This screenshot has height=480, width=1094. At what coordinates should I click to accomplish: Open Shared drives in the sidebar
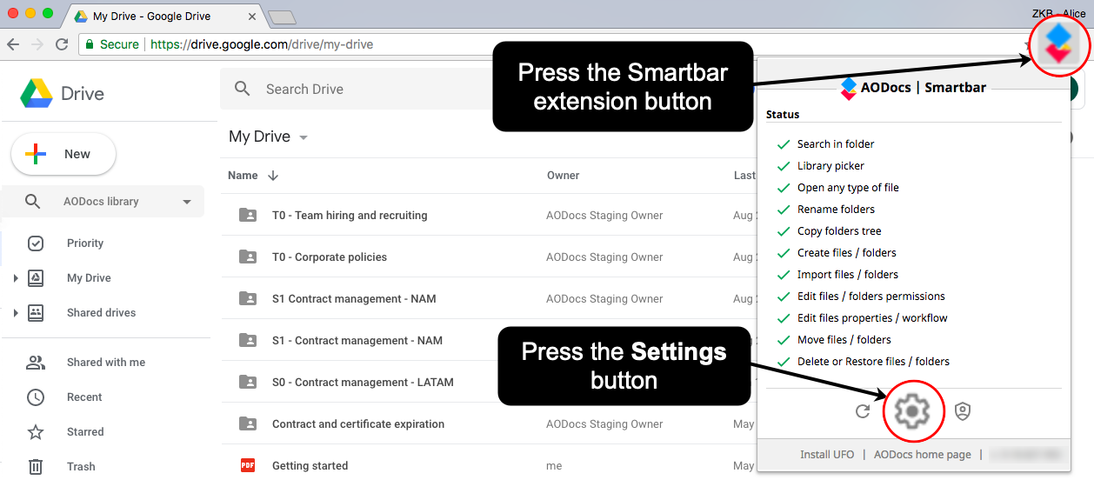tap(101, 313)
